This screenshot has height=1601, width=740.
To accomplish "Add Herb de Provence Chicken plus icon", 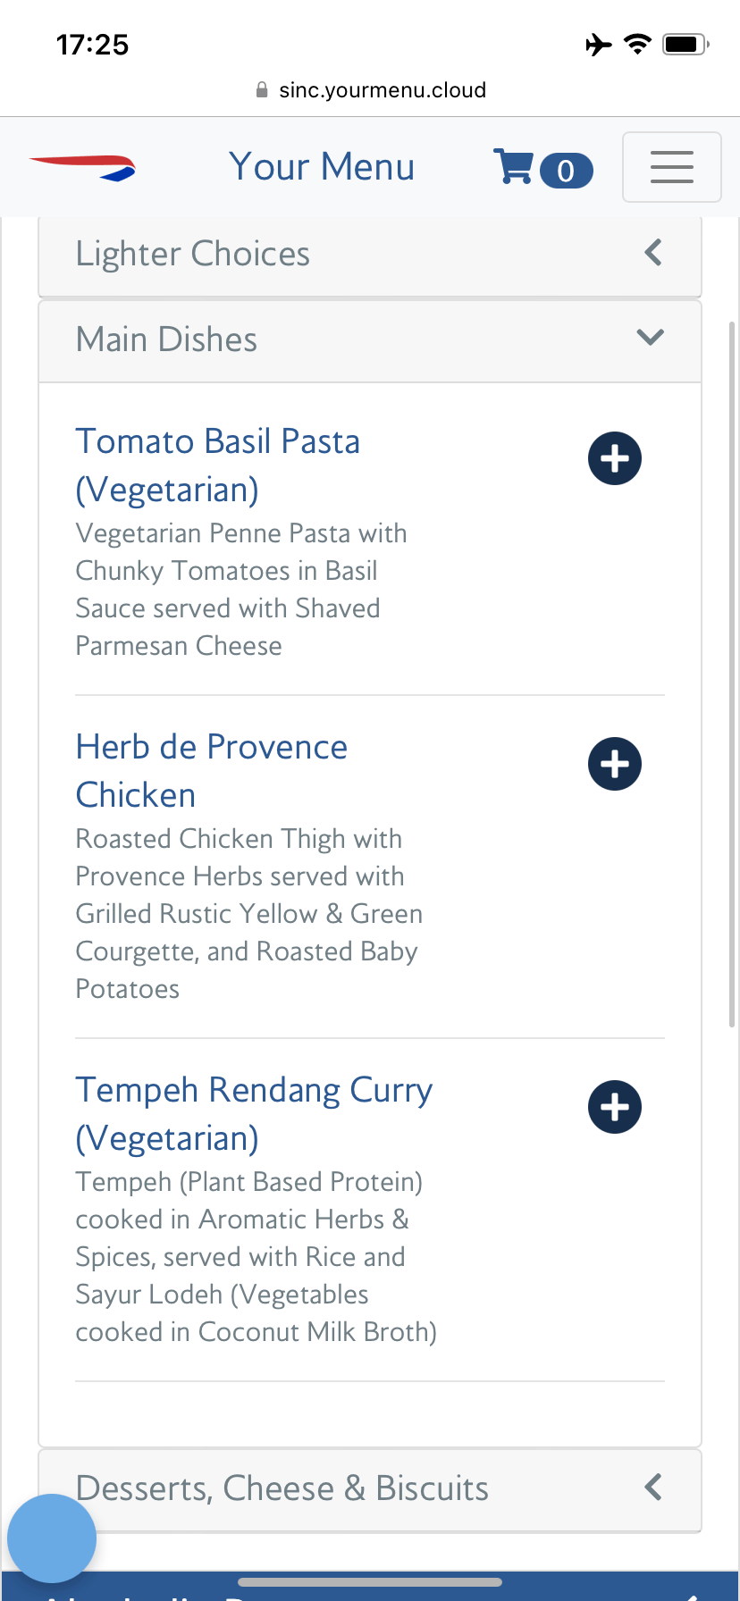I will point(614,764).
